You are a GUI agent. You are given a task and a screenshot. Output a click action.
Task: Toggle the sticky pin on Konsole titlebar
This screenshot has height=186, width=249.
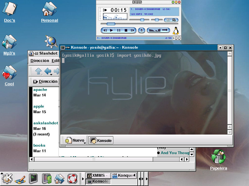68,47
